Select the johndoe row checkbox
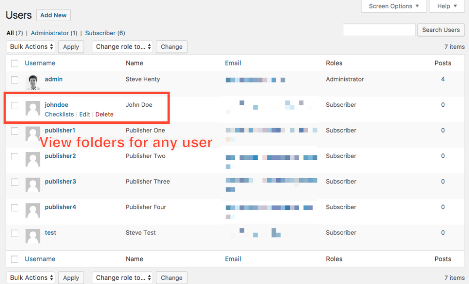 click(15, 105)
